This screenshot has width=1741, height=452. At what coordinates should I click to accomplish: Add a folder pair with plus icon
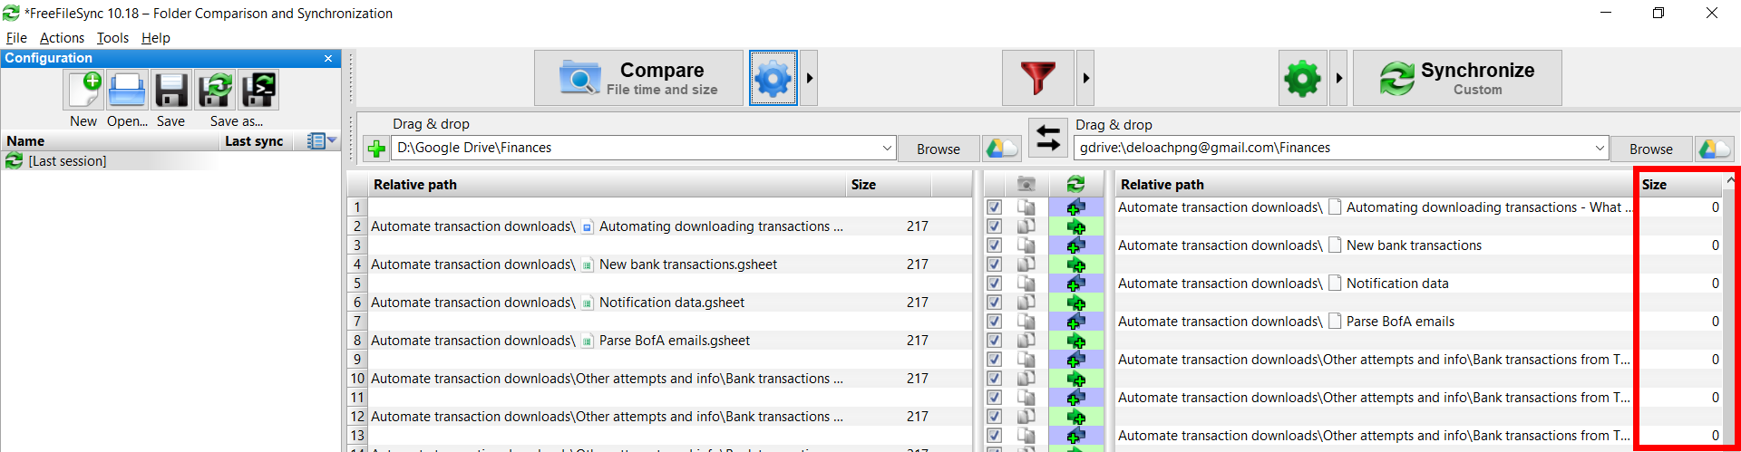(376, 149)
